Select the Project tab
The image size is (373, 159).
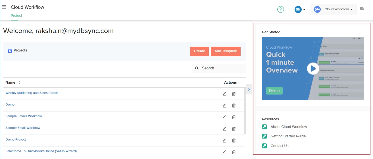pyautogui.click(x=16, y=16)
